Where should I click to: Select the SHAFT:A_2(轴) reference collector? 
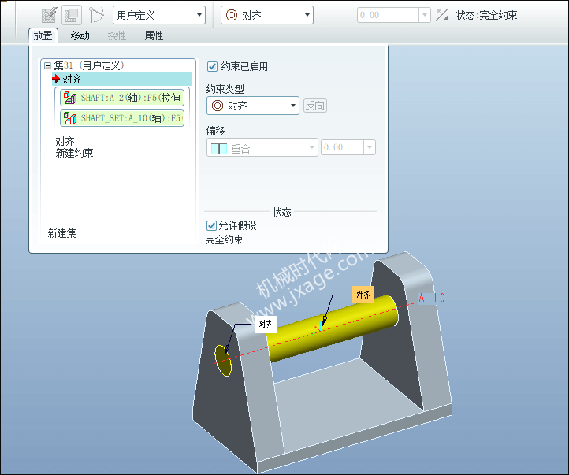click(122, 98)
